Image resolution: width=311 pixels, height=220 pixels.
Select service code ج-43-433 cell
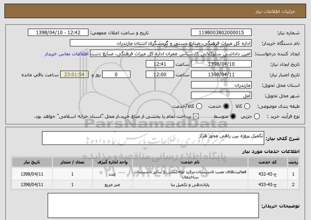(267, 185)
